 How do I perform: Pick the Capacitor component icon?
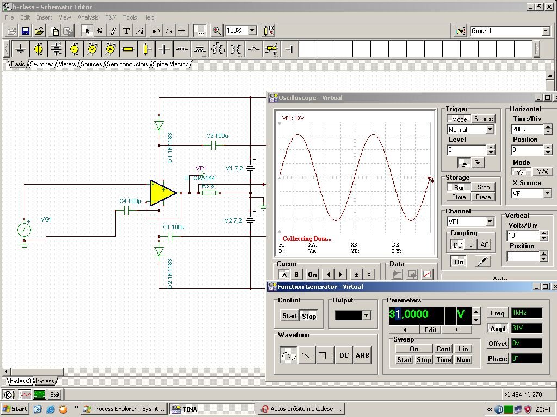pos(164,49)
